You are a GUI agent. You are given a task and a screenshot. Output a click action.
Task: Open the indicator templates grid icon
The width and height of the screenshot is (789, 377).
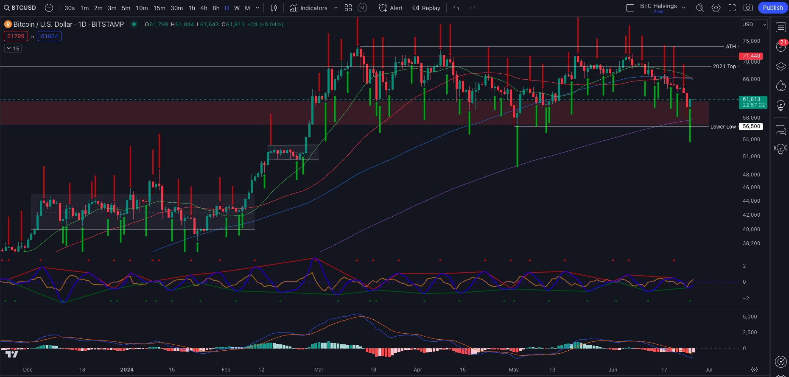point(348,8)
